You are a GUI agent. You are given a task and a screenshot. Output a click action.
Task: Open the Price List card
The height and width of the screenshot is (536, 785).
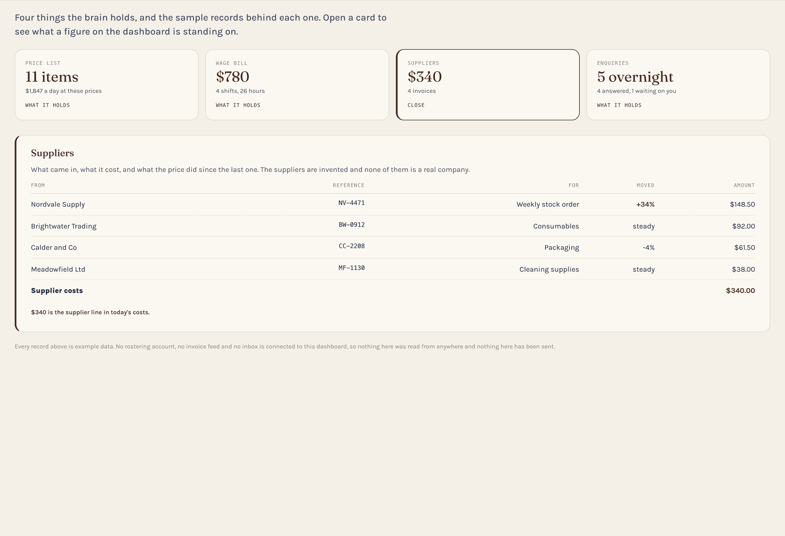point(107,85)
